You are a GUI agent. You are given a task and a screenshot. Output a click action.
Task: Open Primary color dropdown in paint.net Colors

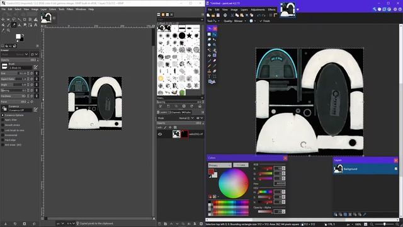pos(220,165)
